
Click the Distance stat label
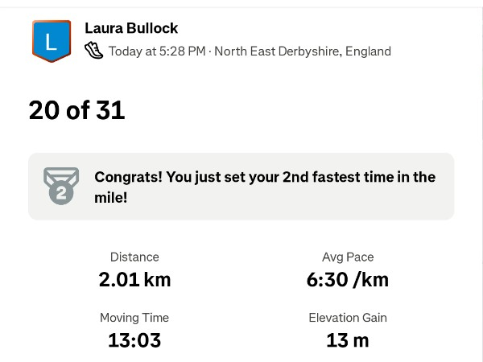pos(134,257)
